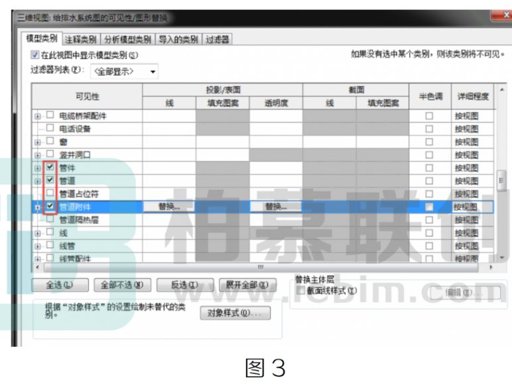
Task: Enable visibility of 电缆桥架配件
Action: [50, 115]
